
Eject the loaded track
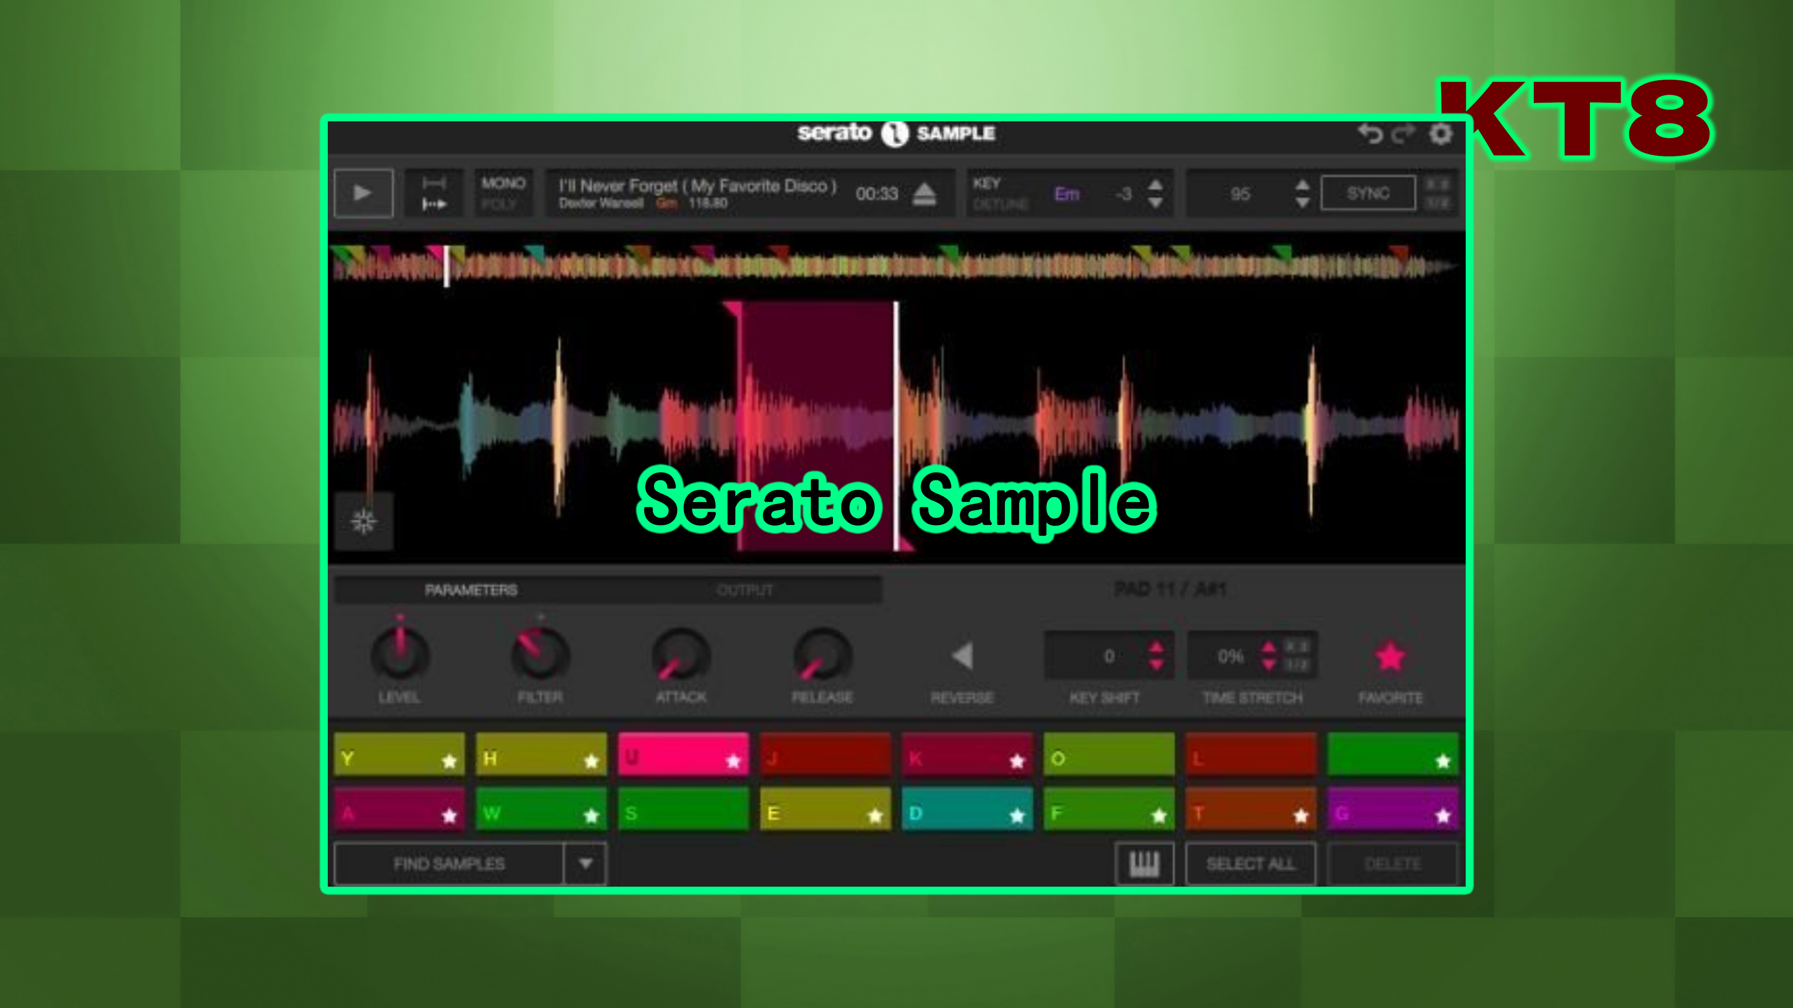click(925, 193)
